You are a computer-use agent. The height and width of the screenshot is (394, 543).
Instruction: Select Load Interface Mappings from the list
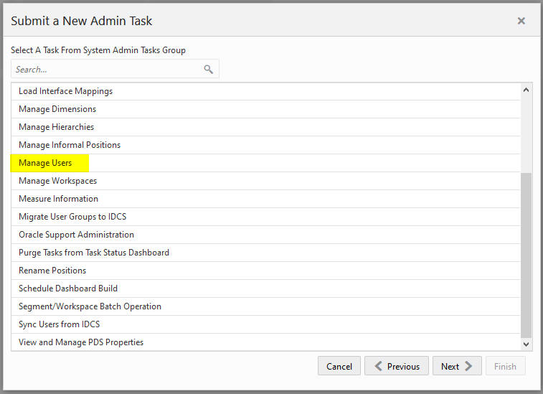(x=265, y=91)
